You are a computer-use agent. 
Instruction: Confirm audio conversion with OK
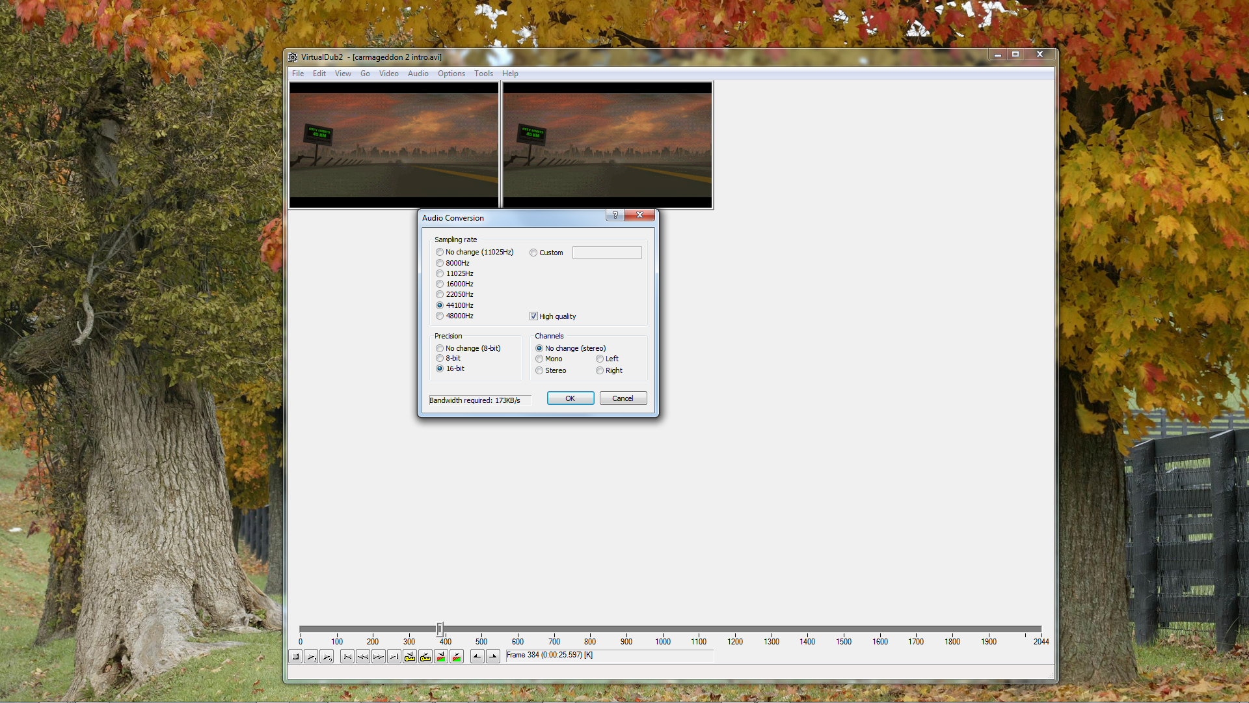570,398
